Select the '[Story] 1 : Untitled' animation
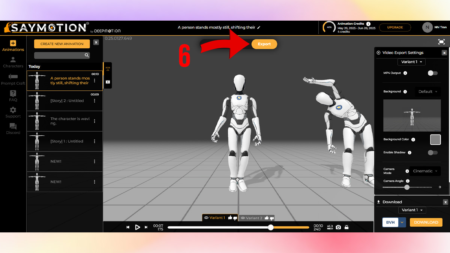The height and width of the screenshot is (253, 450). (64, 141)
